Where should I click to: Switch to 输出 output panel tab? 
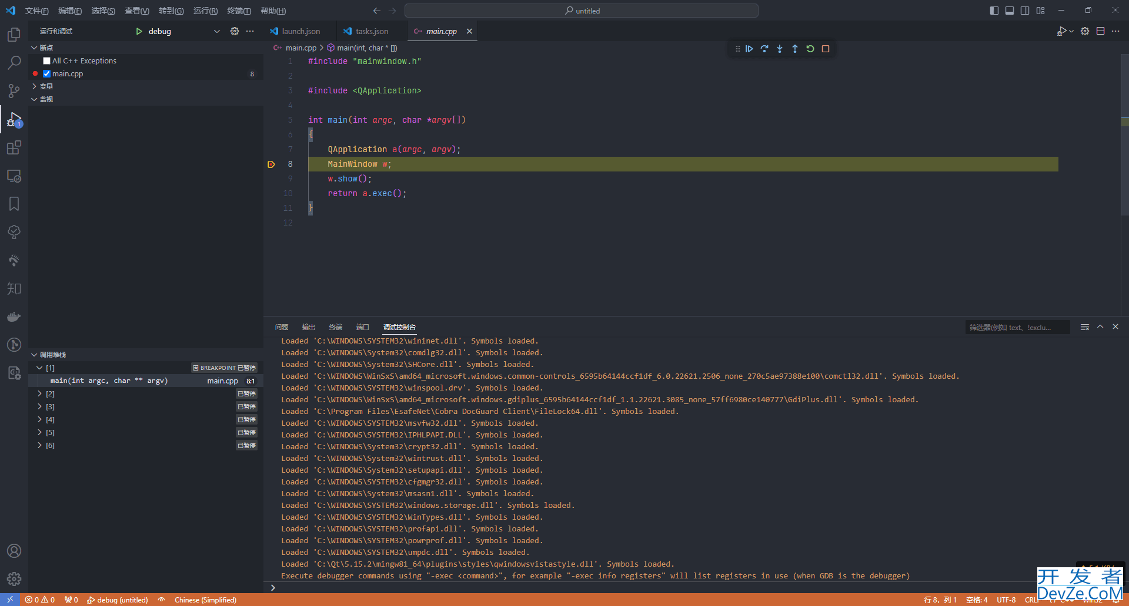tap(309, 327)
